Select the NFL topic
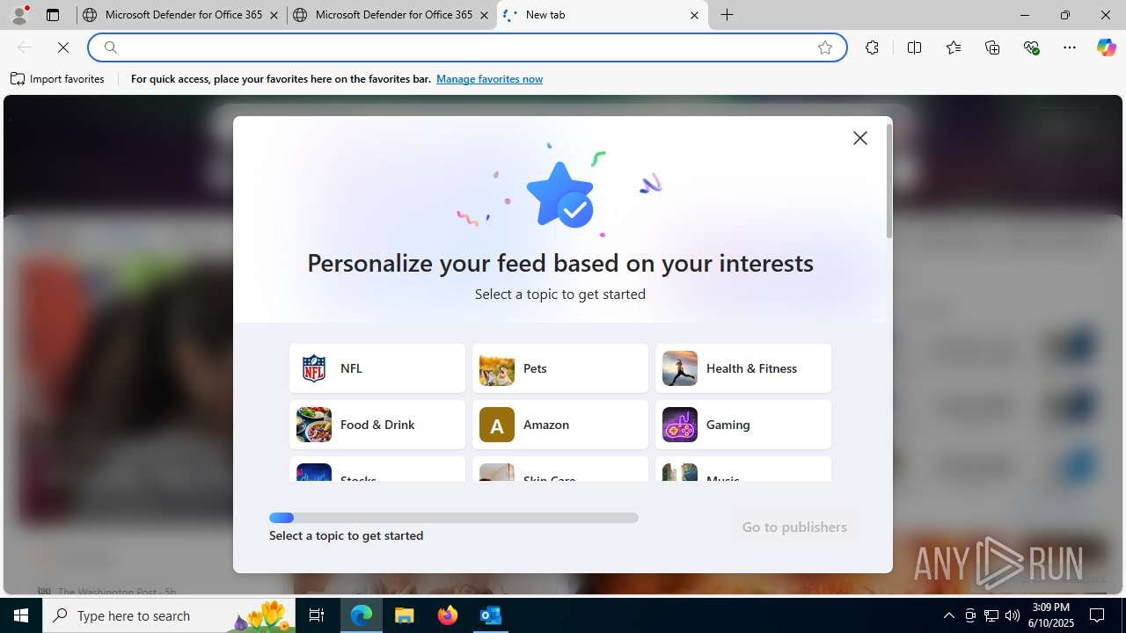 pyautogui.click(x=377, y=368)
